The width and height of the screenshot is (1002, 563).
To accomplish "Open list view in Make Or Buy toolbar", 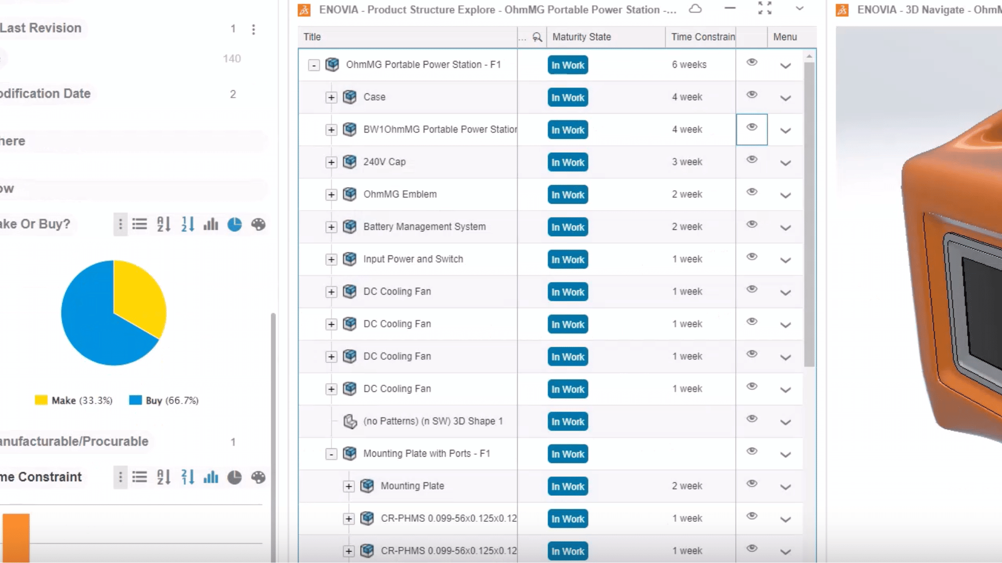I will tap(139, 224).
